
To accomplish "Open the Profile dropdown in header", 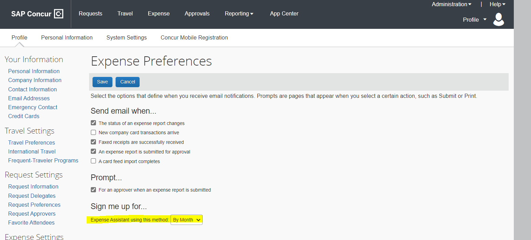I will 475,20.
